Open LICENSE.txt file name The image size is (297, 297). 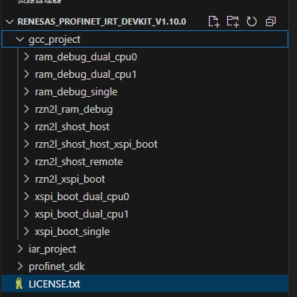[54, 284]
